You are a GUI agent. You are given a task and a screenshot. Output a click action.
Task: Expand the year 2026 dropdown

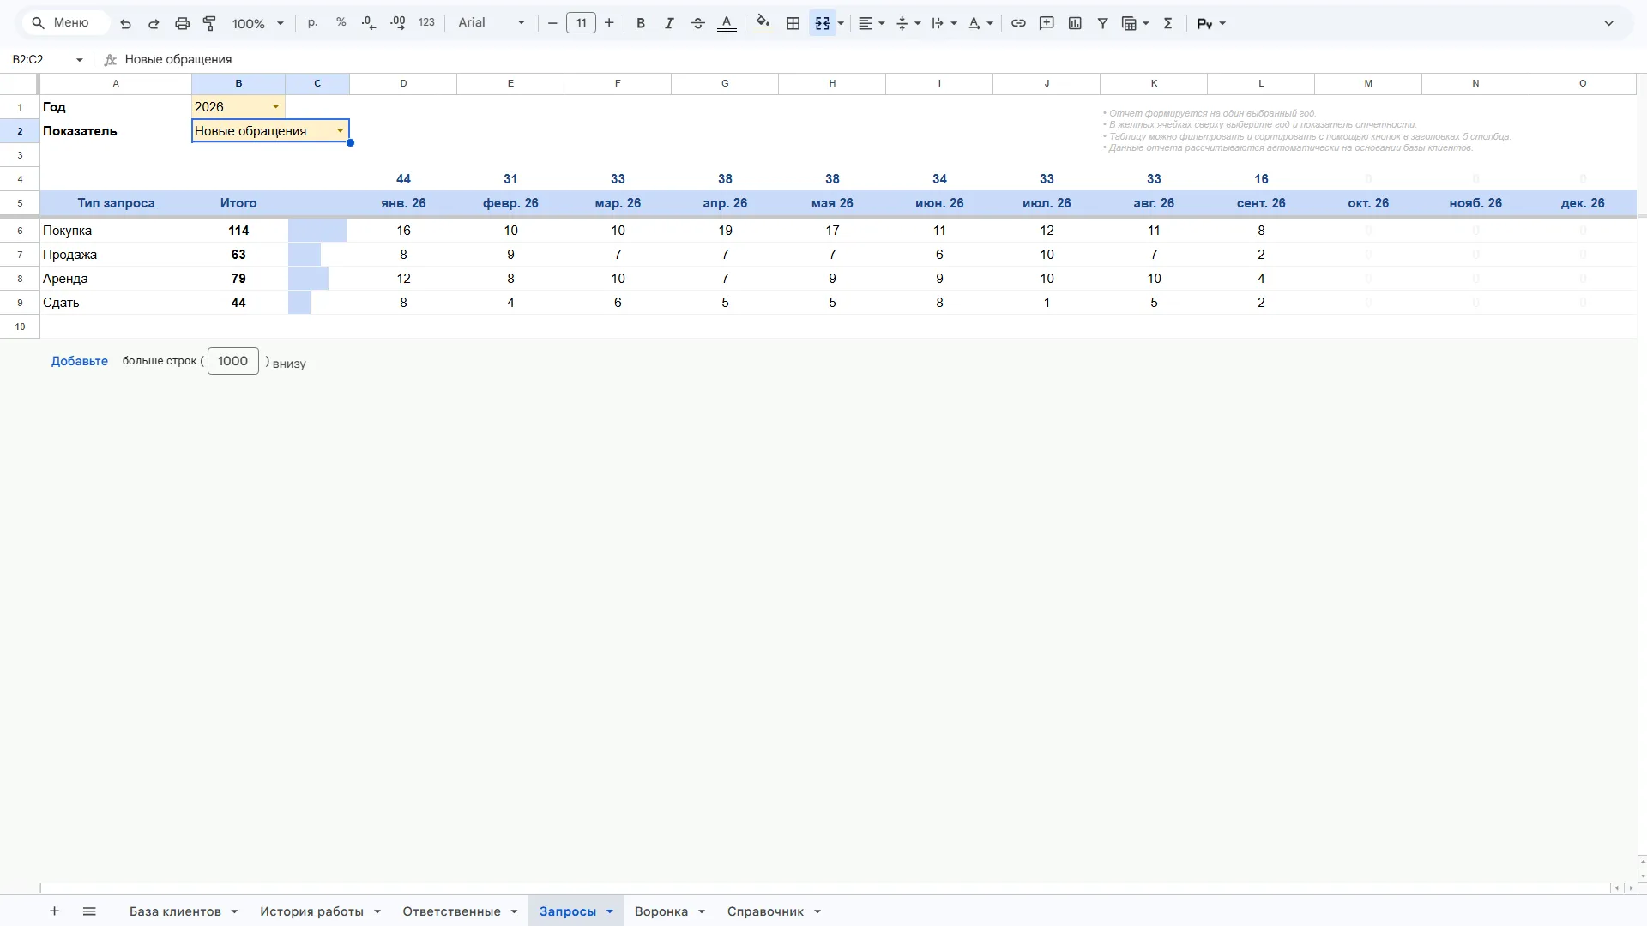(x=275, y=107)
